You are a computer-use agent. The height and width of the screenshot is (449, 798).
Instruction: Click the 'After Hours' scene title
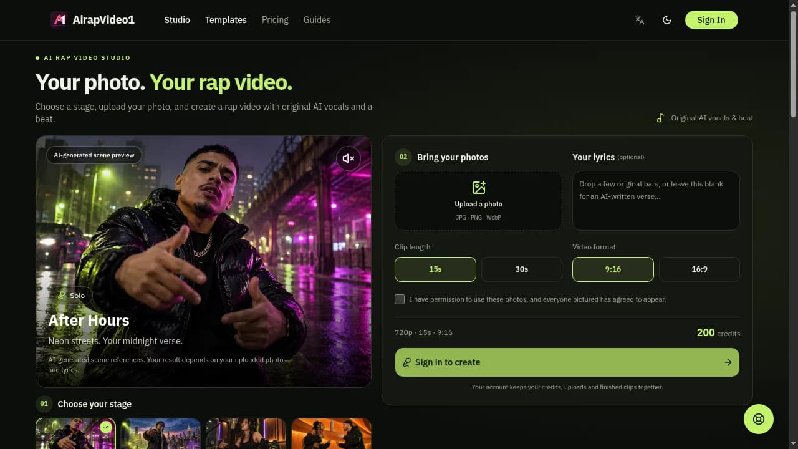(89, 321)
